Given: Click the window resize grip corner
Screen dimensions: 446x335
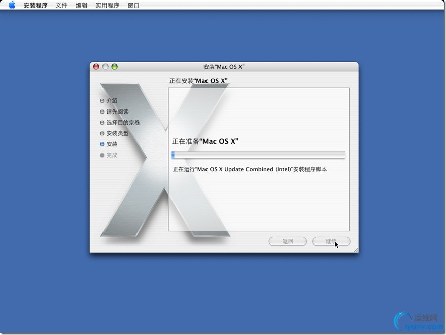Looking at the screenshot, I should point(356,250).
